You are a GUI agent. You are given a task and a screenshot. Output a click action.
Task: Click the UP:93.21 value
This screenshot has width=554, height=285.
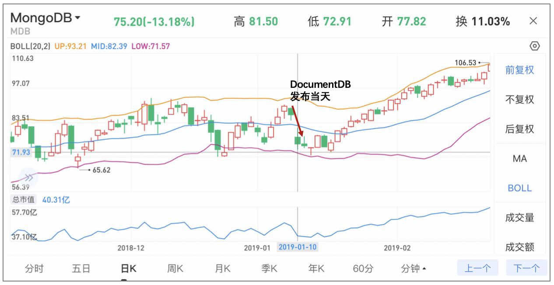click(x=71, y=46)
